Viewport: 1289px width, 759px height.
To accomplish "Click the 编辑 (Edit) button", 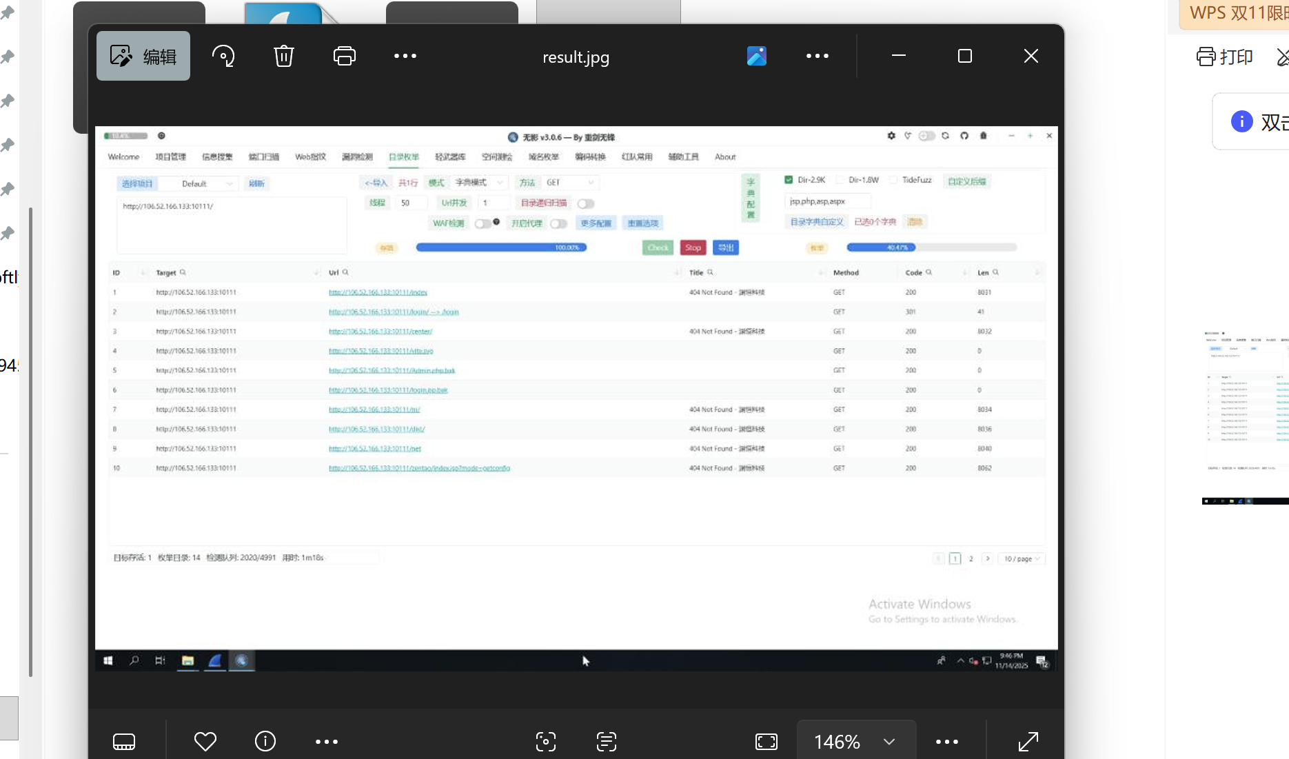I will 143,56.
